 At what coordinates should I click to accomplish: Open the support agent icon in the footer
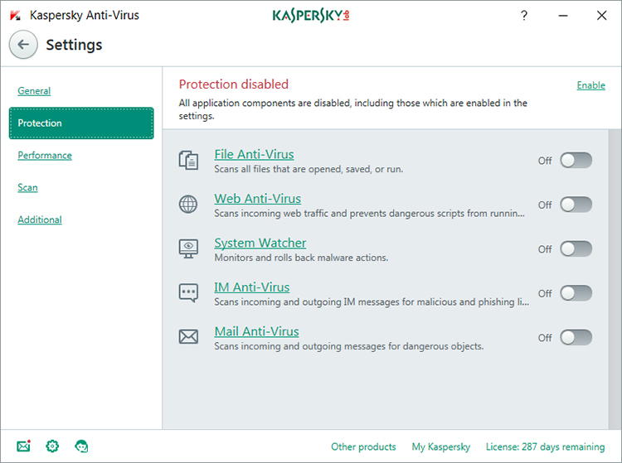click(x=81, y=446)
